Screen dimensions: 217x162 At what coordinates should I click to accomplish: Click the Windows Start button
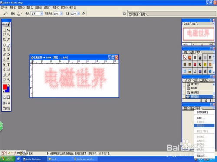pos(7,159)
